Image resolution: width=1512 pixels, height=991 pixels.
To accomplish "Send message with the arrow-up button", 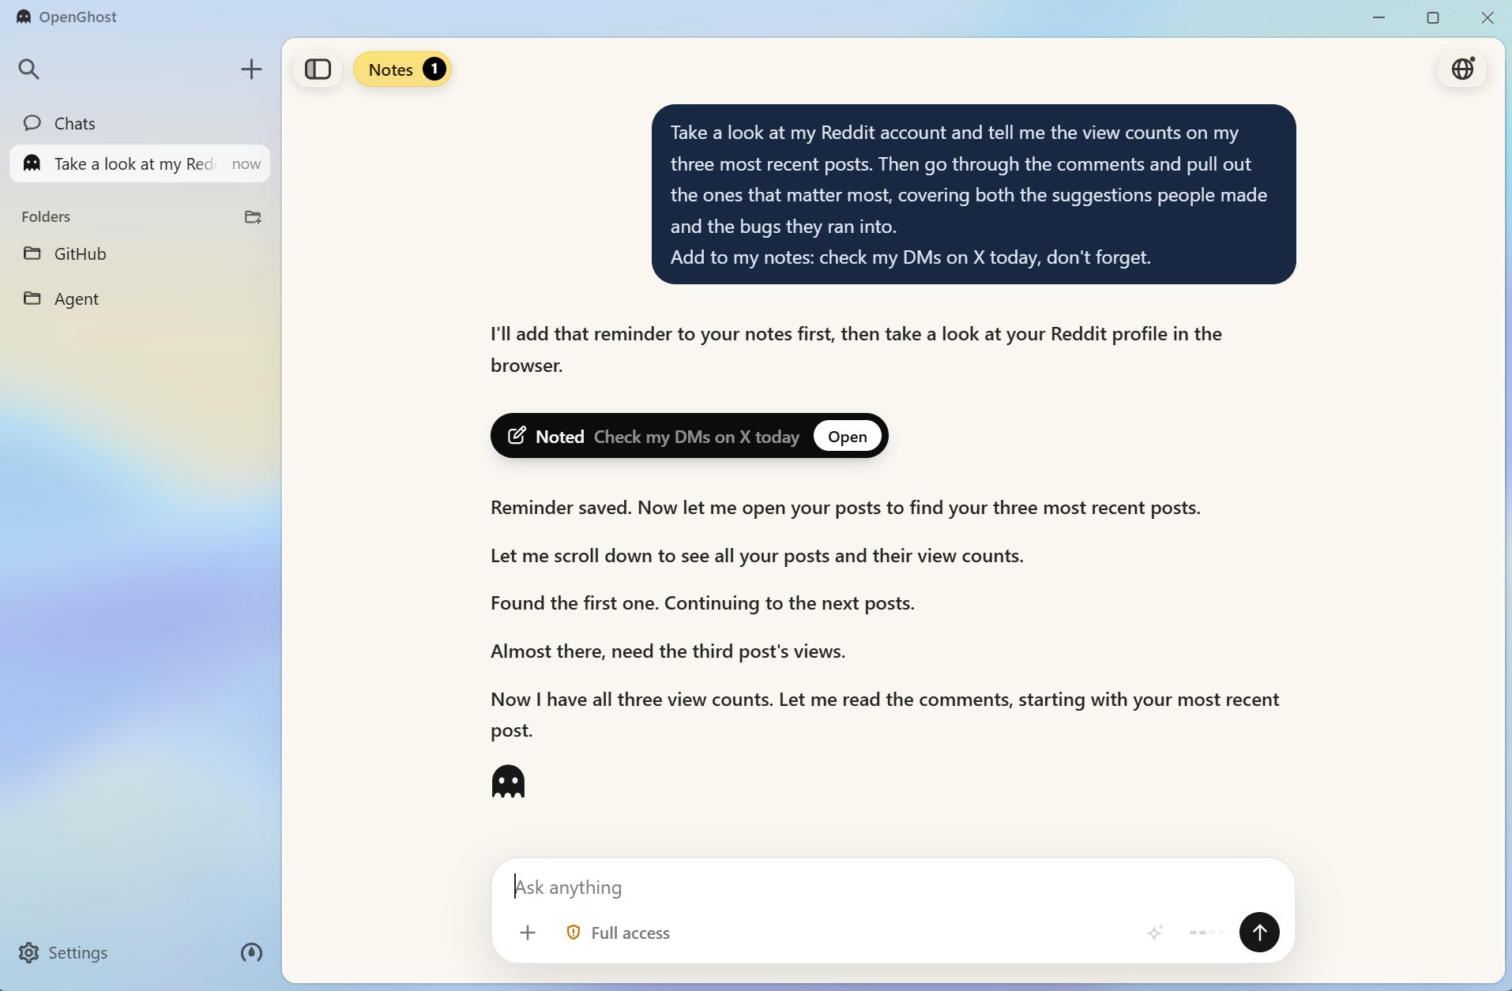I will click(x=1259, y=933).
